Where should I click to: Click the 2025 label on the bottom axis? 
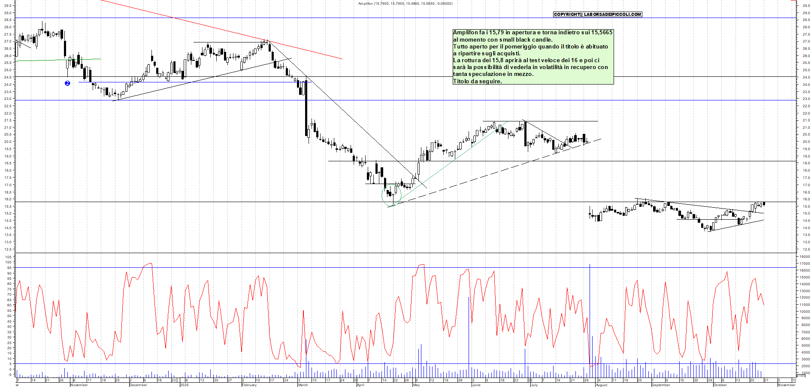185,385
